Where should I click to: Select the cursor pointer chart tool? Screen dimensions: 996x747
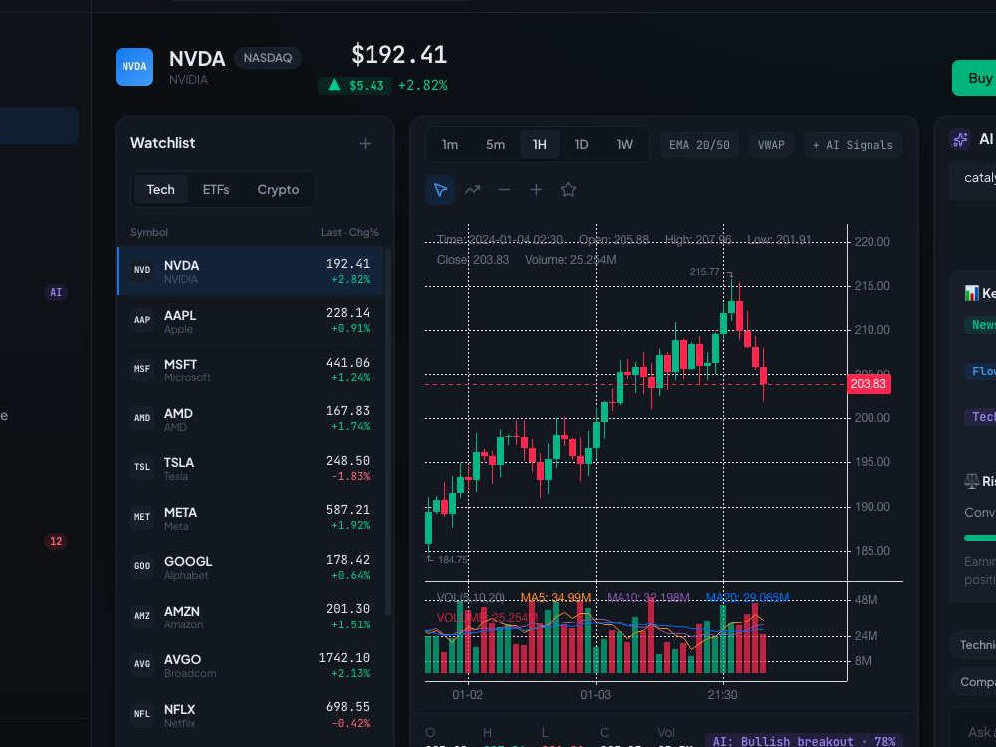coord(440,190)
